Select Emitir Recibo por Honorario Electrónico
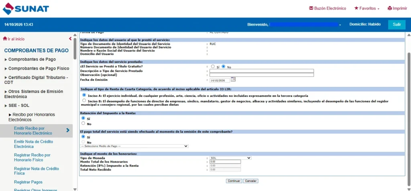This screenshot has width=411, height=191. pos(33,131)
